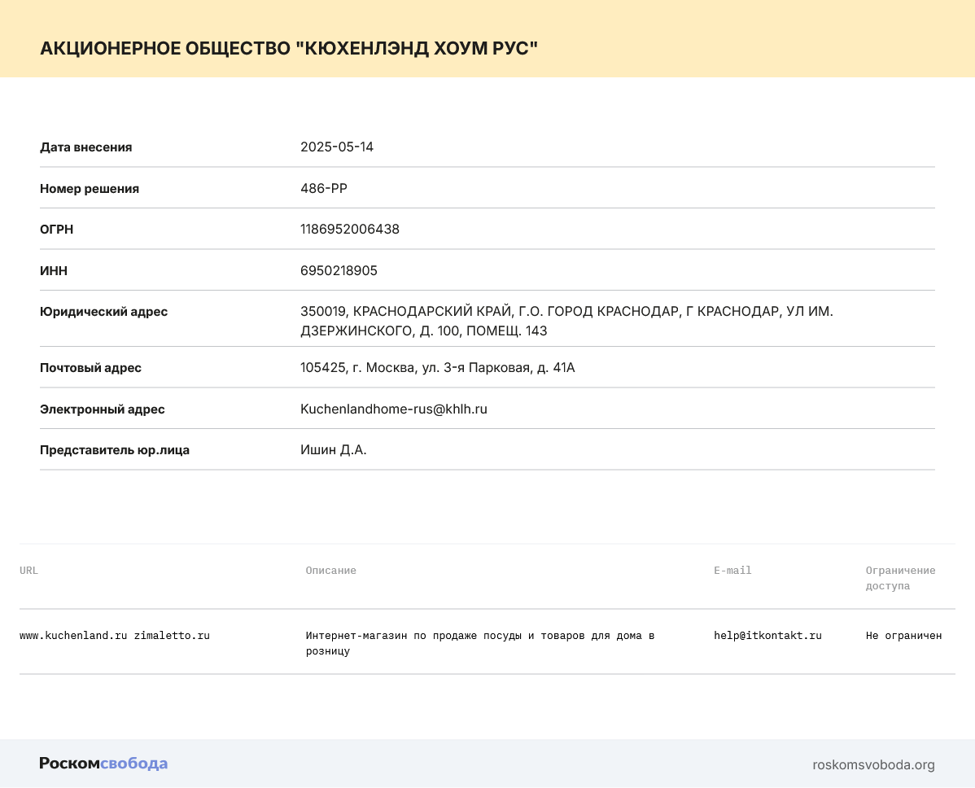
Task: Click the company title heading КЮХЕНЛЭНД ХОУМ РУС
Action: tap(289, 49)
